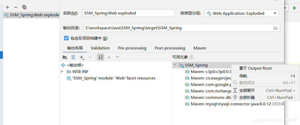Edit the output directory path field
Image resolution: width=300 pixels, height=125 pixels.
click(x=178, y=28)
